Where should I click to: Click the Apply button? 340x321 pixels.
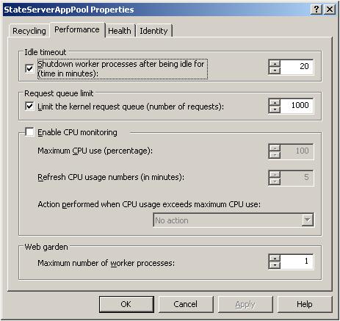point(245,304)
